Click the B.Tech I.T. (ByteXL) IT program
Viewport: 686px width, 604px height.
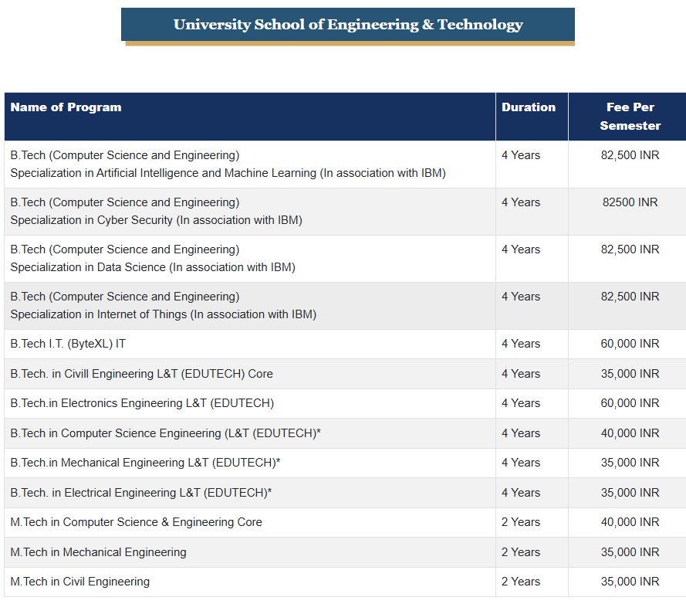pyautogui.click(x=68, y=344)
